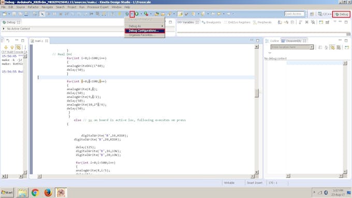The height and width of the screenshot is (198, 352).
Task: Select the Debug view tab
Action: [x=11, y=22]
